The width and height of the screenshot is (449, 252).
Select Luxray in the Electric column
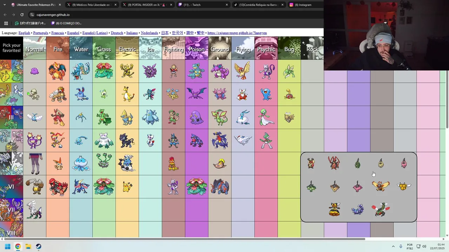pos(127,140)
